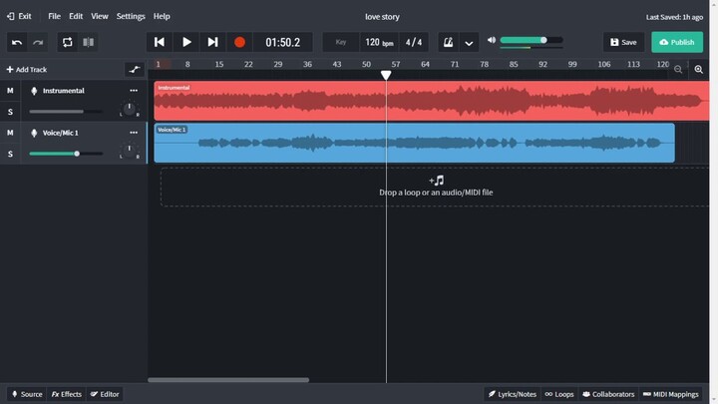The image size is (718, 404).
Task: Click the Instrumental track microphone icon
Action: [x=34, y=91]
